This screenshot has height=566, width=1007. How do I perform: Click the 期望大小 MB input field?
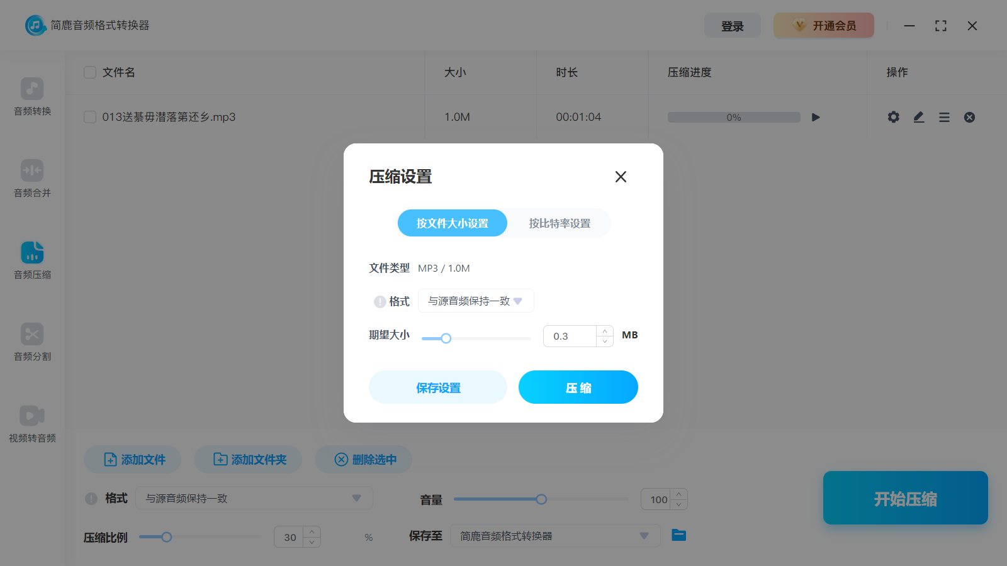tap(570, 336)
